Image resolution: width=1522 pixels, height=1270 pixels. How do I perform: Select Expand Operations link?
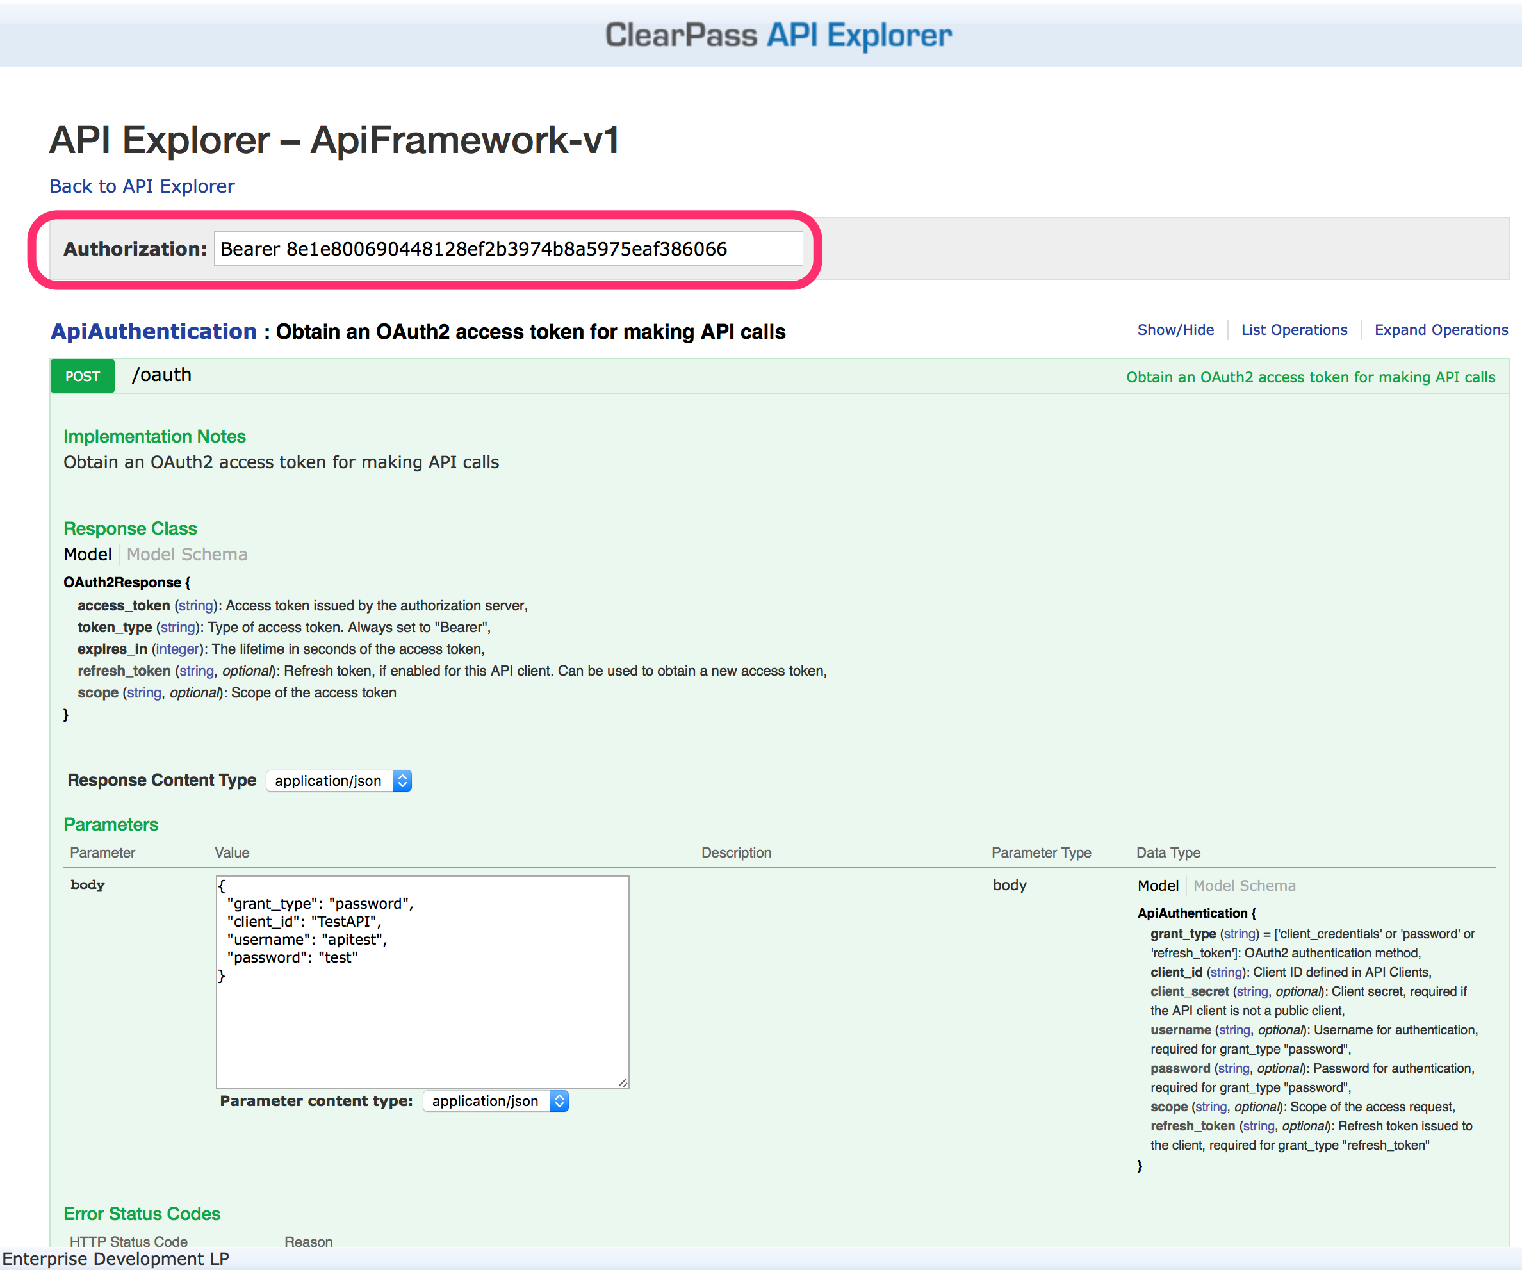pos(1441,330)
